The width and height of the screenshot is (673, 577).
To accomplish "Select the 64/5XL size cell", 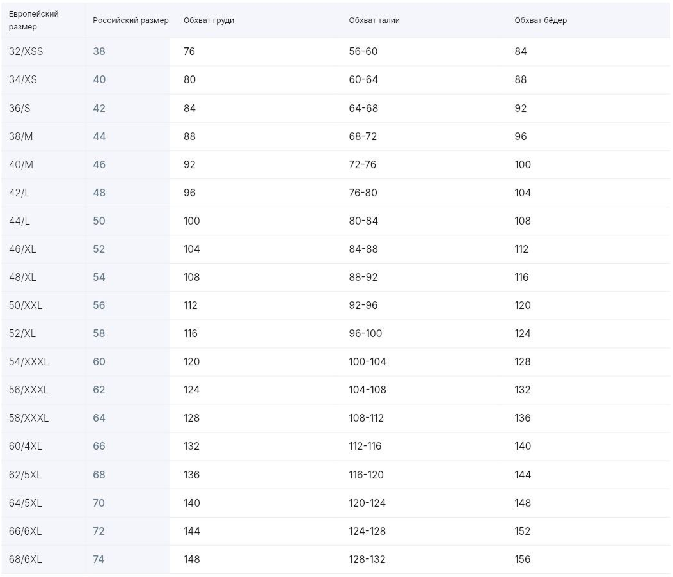I will point(25,503).
